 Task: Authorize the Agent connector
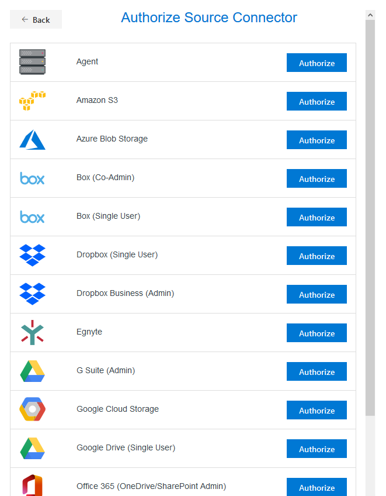tap(317, 63)
